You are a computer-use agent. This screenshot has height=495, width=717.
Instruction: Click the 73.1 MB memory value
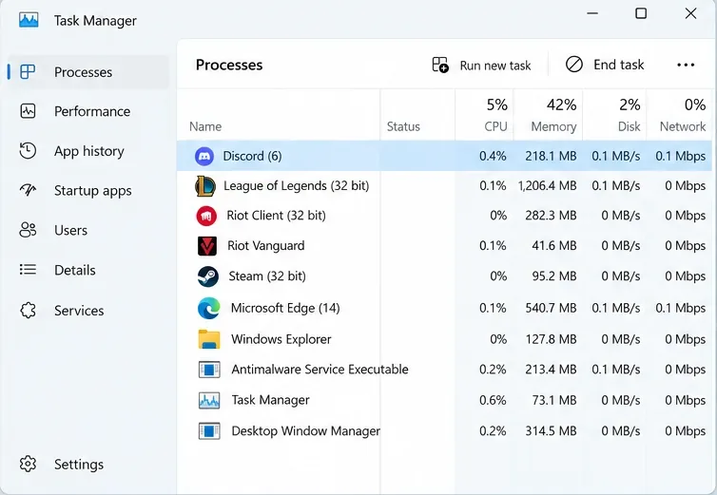[554, 400]
